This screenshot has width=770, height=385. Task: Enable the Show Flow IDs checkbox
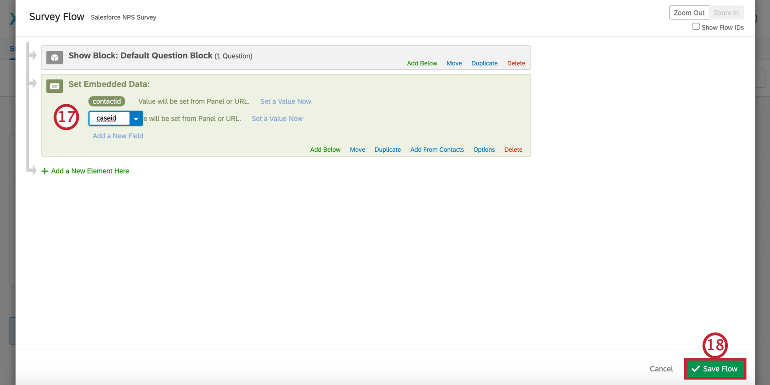696,27
